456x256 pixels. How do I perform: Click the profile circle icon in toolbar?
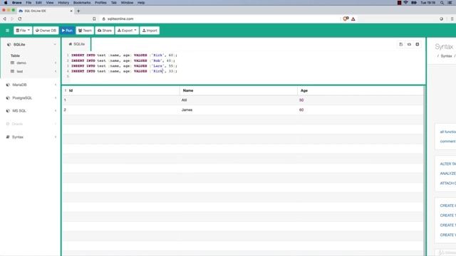441,19
